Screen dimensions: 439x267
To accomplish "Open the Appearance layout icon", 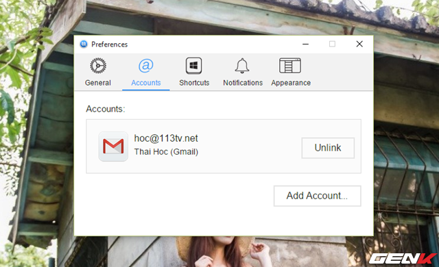I will [x=290, y=65].
